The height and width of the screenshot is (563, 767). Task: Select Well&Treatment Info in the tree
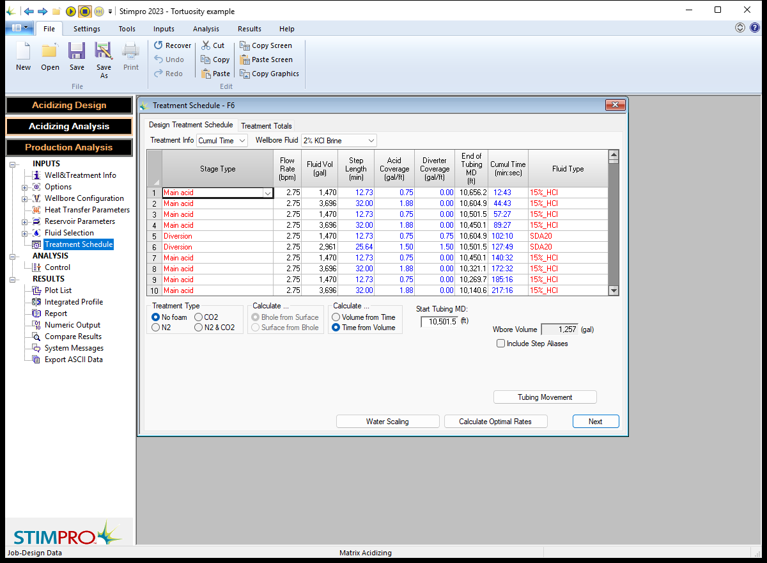click(81, 175)
